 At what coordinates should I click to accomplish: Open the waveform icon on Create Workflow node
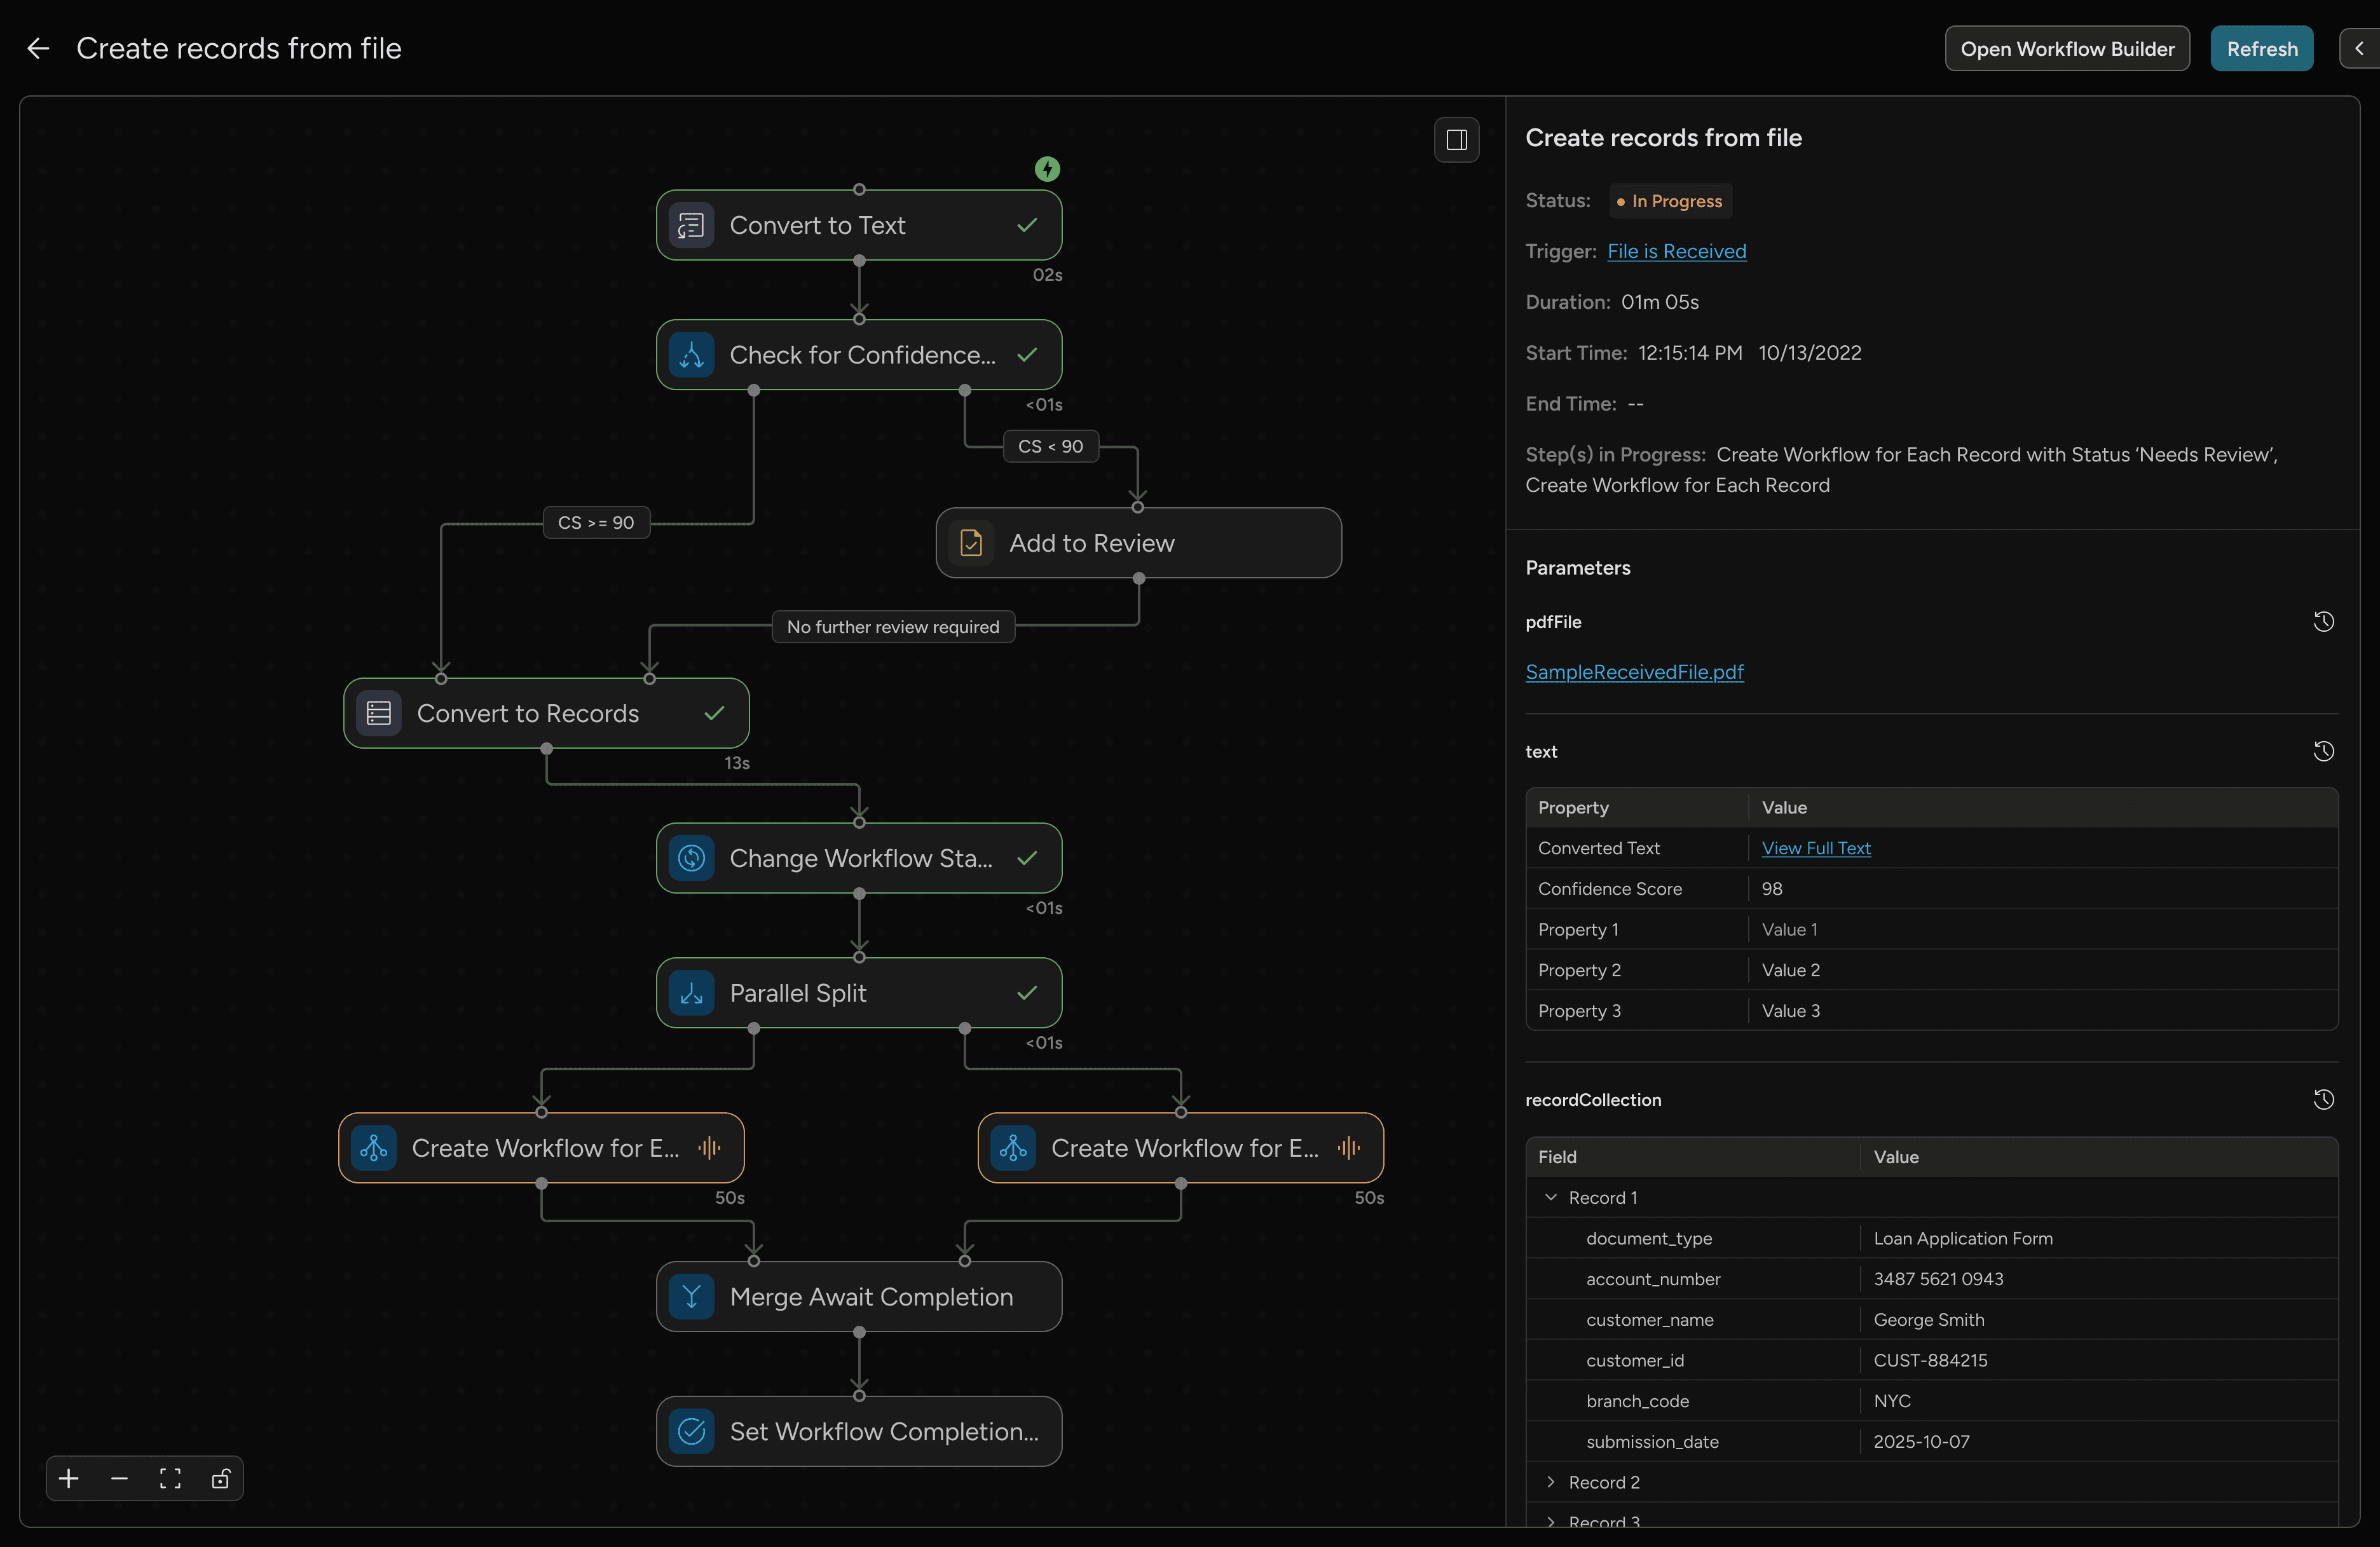pos(710,1148)
